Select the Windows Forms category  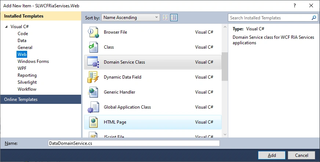[x=33, y=61]
